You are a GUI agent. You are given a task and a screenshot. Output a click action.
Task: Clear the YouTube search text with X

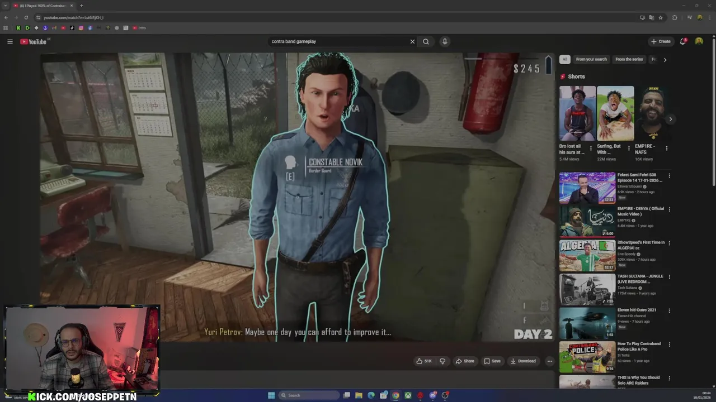coord(412,41)
